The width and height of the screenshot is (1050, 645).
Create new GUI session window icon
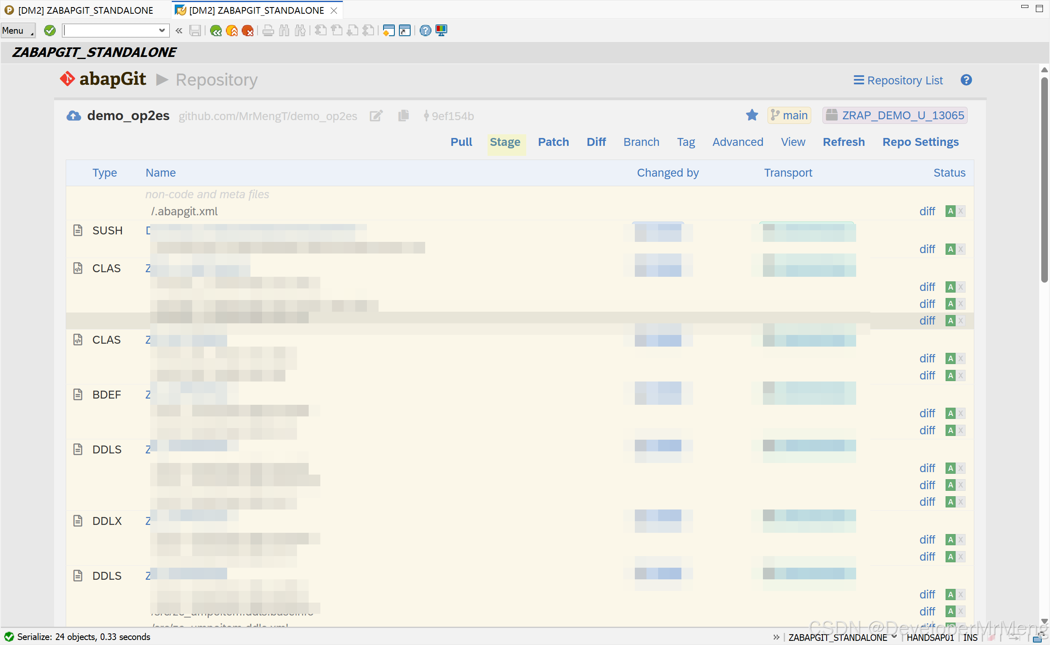389,31
